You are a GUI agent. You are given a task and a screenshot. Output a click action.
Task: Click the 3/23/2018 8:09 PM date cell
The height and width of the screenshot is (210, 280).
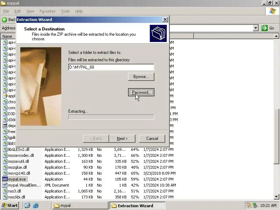point(159,173)
